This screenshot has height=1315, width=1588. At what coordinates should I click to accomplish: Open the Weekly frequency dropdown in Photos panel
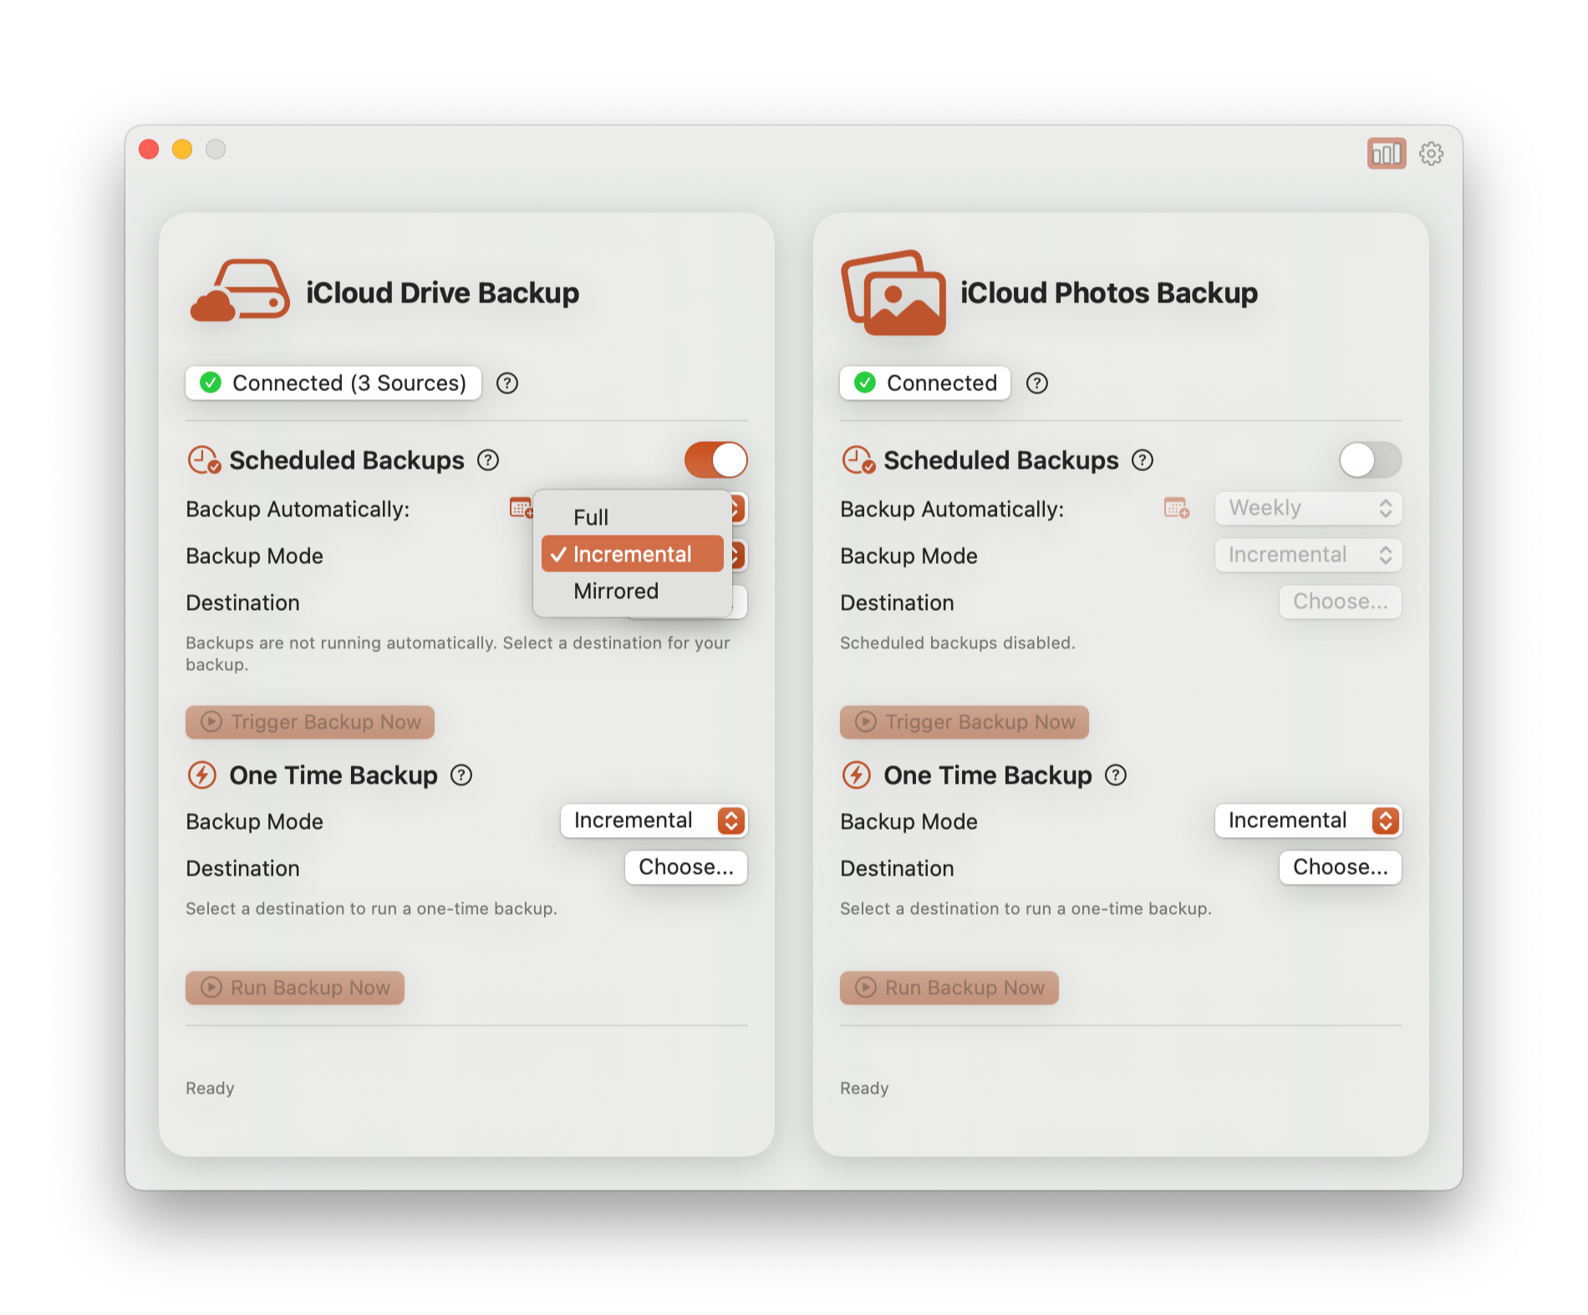coord(1309,508)
